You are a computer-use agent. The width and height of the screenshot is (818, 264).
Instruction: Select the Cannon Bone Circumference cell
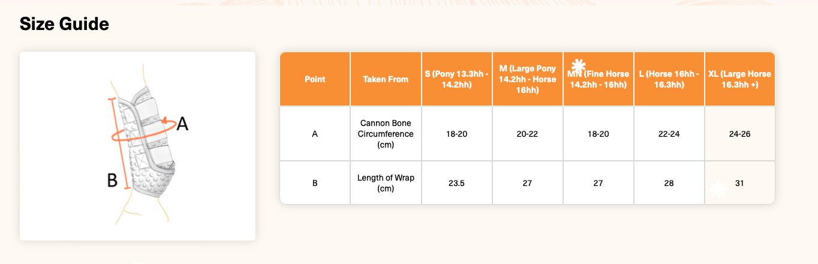pyautogui.click(x=386, y=134)
